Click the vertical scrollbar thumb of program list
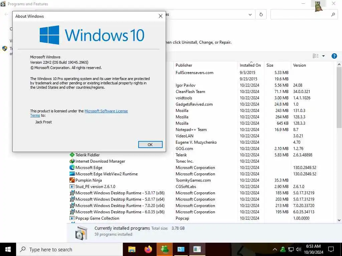 pos(339,97)
